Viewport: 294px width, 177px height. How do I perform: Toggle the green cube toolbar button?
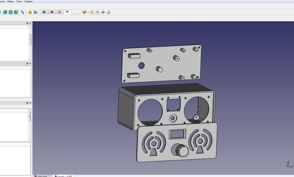pos(44,12)
